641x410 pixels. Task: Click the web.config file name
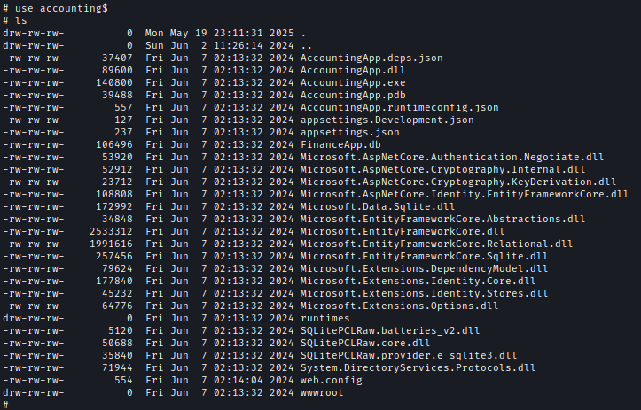tap(331, 380)
